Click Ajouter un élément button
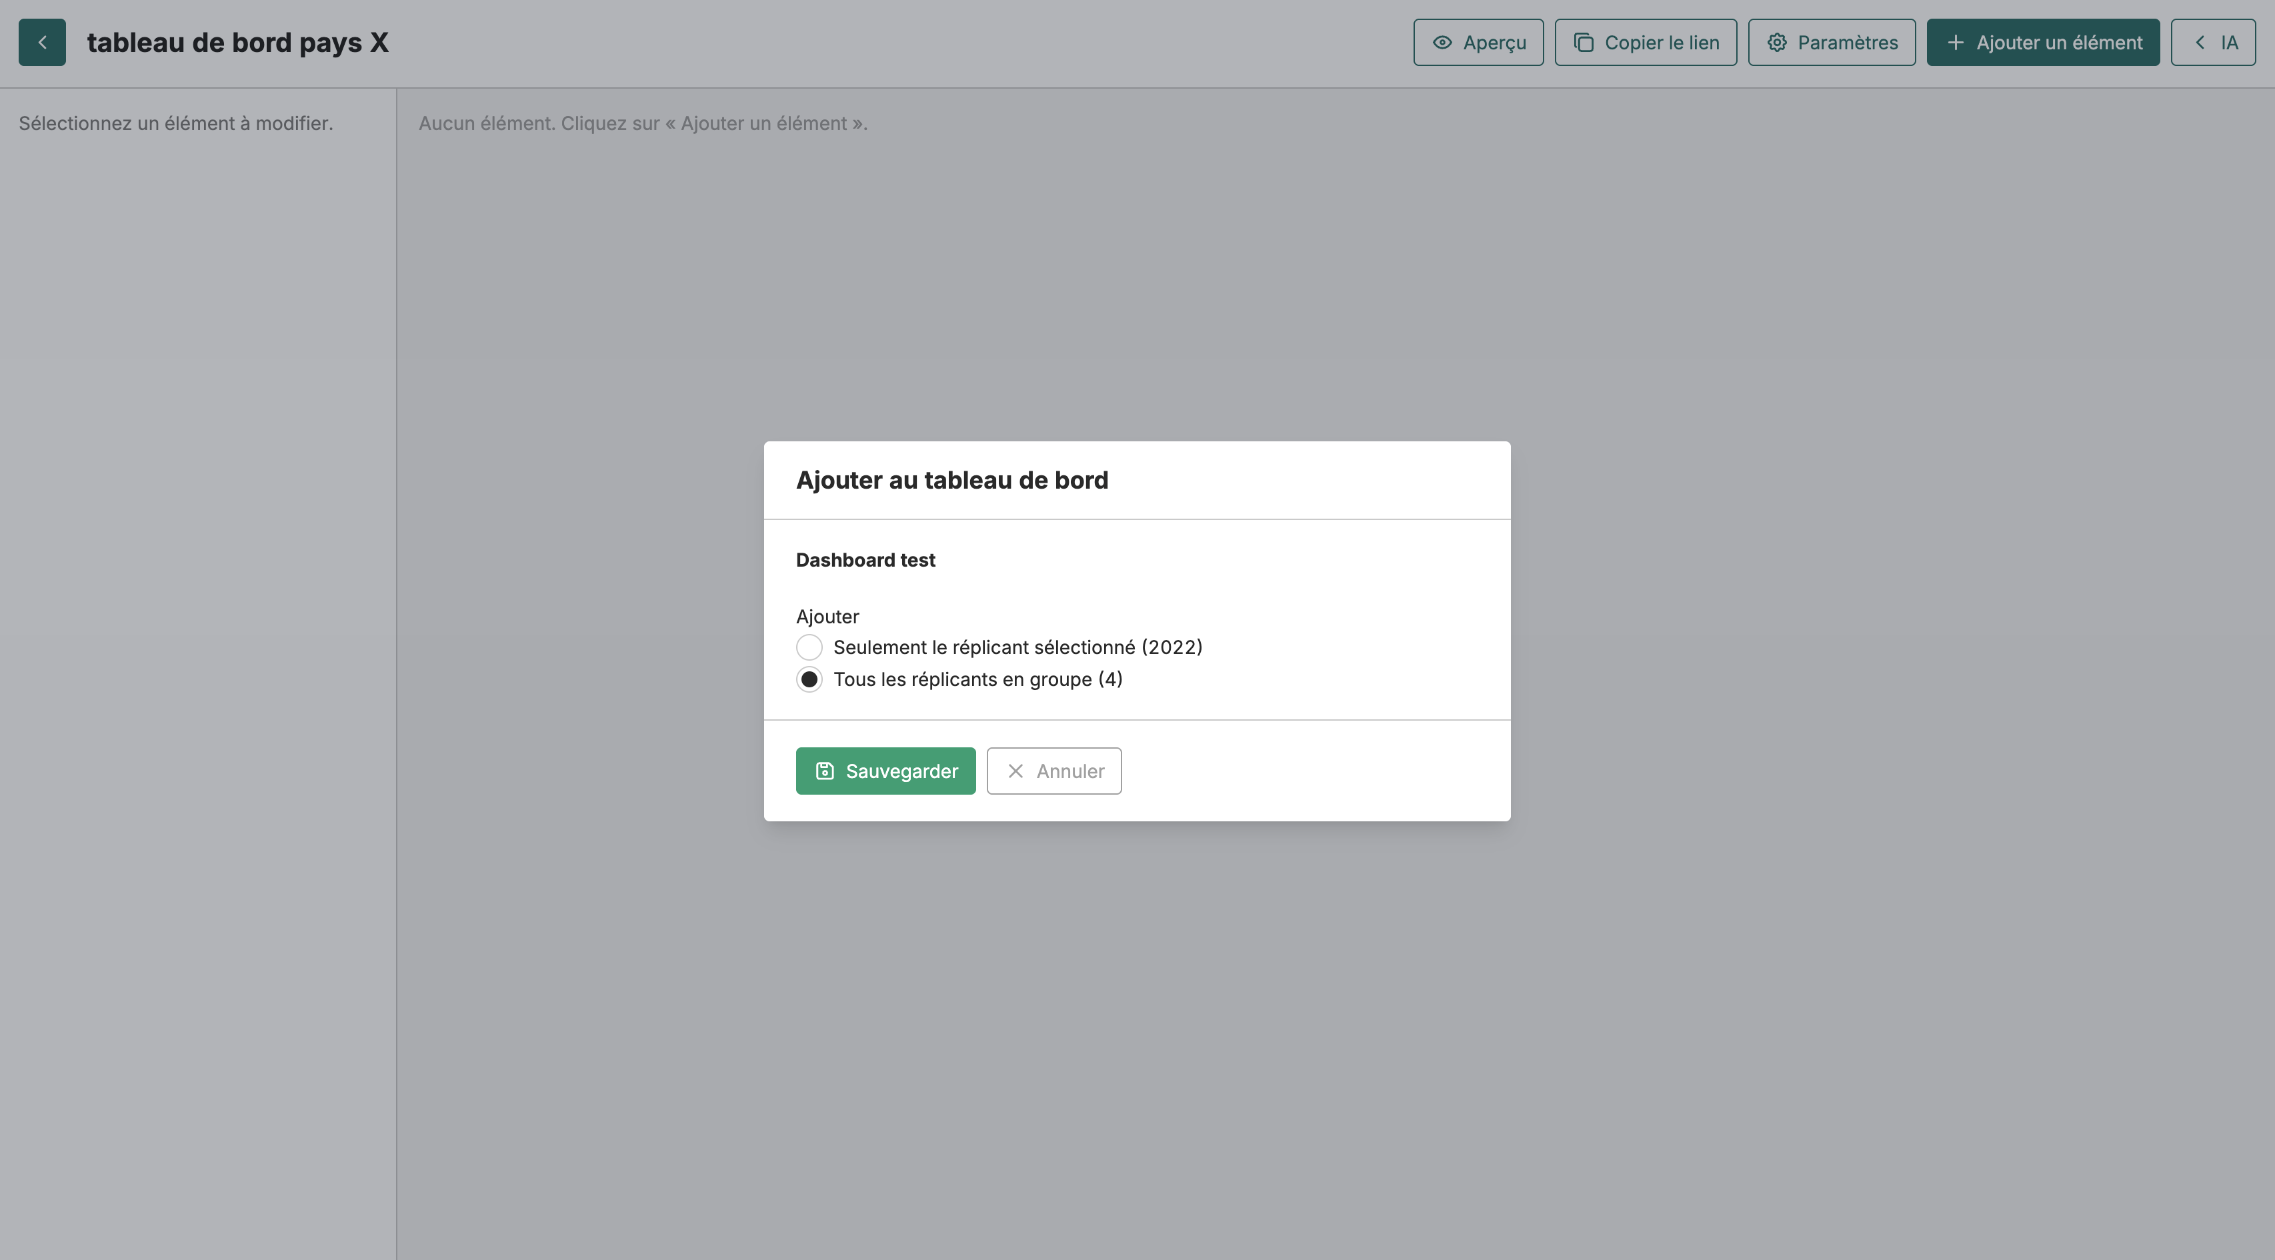Image resolution: width=2275 pixels, height=1260 pixels. [2043, 43]
